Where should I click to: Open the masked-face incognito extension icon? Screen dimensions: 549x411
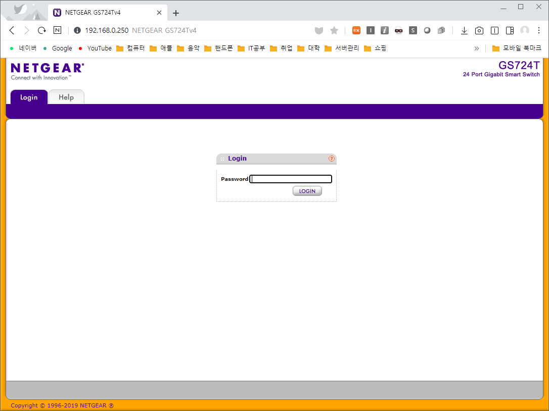[398, 30]
